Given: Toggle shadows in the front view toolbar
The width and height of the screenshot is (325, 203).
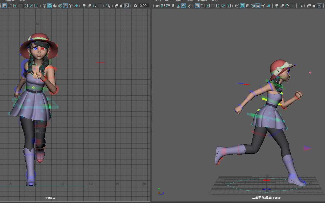Looking at the screenshot, I should (x=76, y=6).
